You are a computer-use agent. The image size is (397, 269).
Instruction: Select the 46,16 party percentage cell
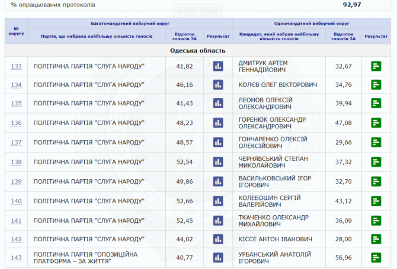[184, 85]
